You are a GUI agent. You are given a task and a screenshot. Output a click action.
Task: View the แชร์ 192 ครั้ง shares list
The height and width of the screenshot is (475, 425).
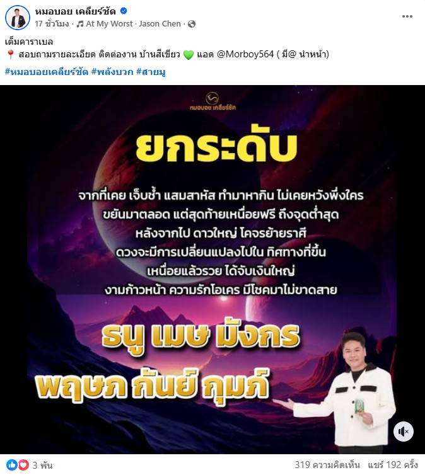click(x=393, y=465)
